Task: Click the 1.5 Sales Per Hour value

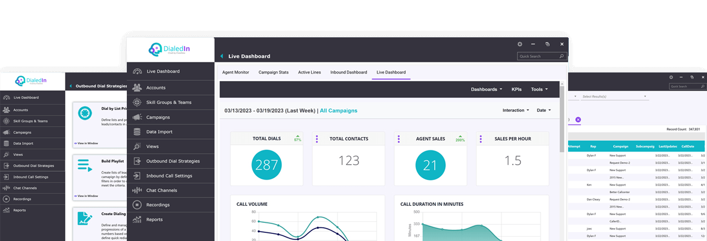Action: pos(513,160)
